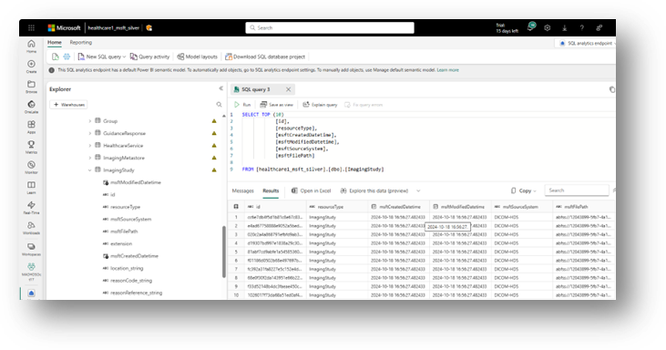
Task: Open Workspaces from the left sidebar
Action: pos(31,247)
